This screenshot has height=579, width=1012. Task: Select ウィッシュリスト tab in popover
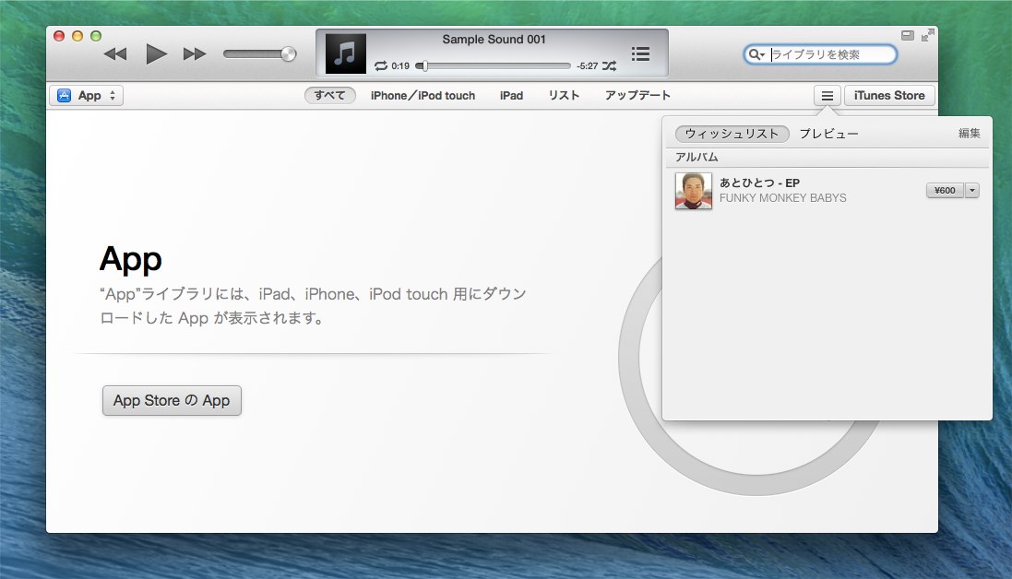(732, 134)
